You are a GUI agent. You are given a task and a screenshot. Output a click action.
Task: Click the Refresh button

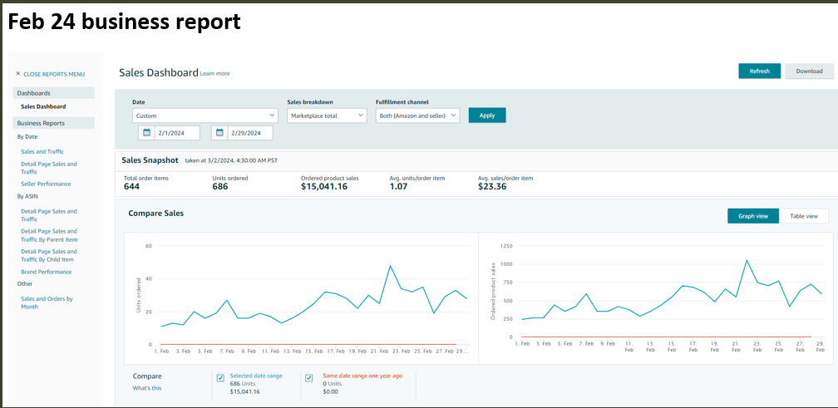[x=759, y=71]
